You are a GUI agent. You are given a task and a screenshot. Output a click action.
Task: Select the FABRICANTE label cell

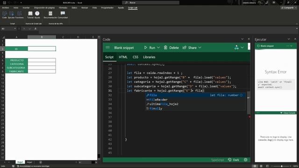click(x=17, y=71)
